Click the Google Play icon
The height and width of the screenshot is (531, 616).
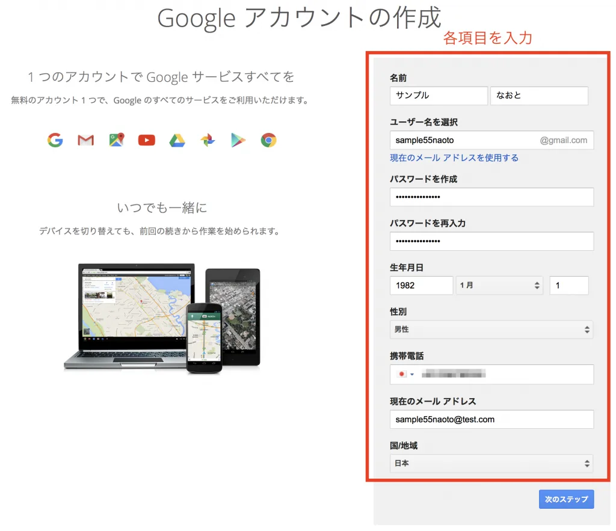pyautogui.click(x=238, y=140)
